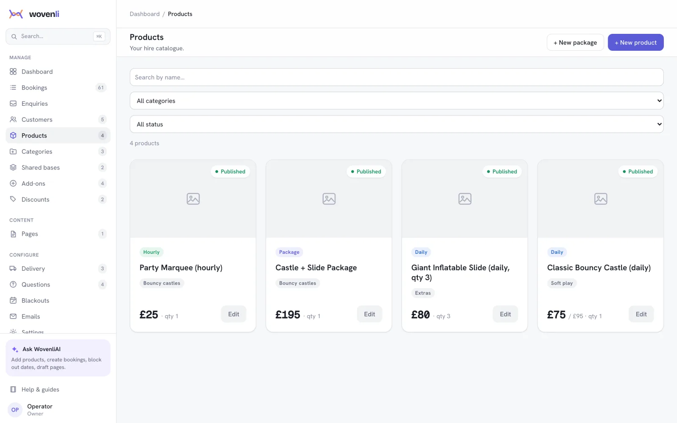The height and width of the screenshot is (423, 677).
Task: Click the Products box icon
Action: click(13, 135)
